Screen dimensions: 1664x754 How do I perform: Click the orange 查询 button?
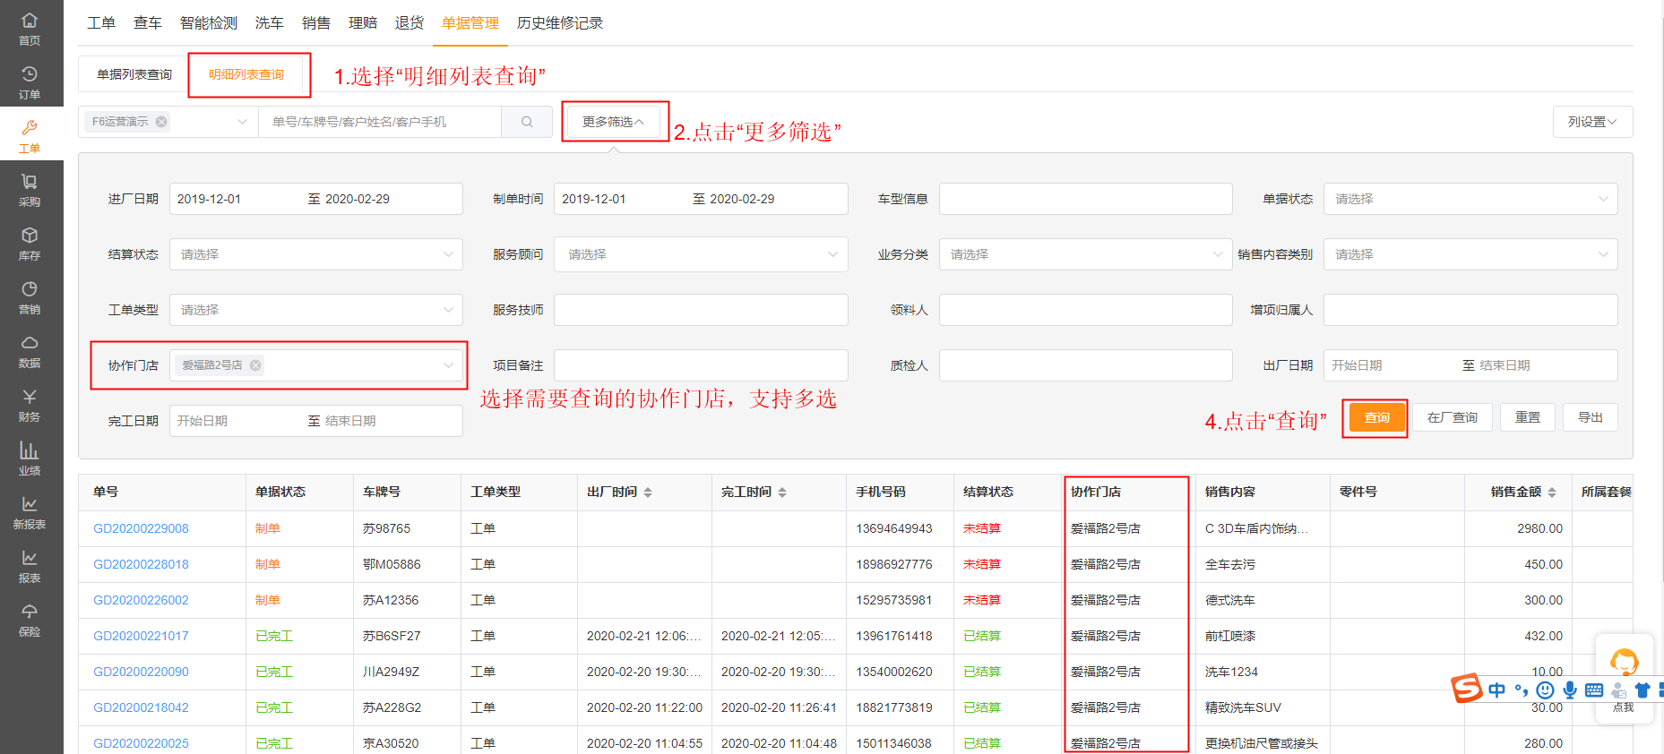coord(1376,417)
